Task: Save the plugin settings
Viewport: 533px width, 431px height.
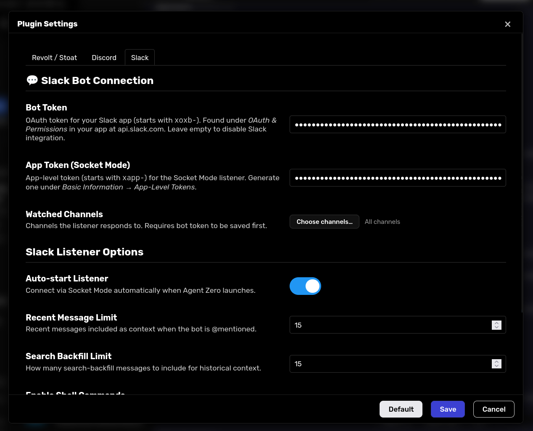Action: 448,409
